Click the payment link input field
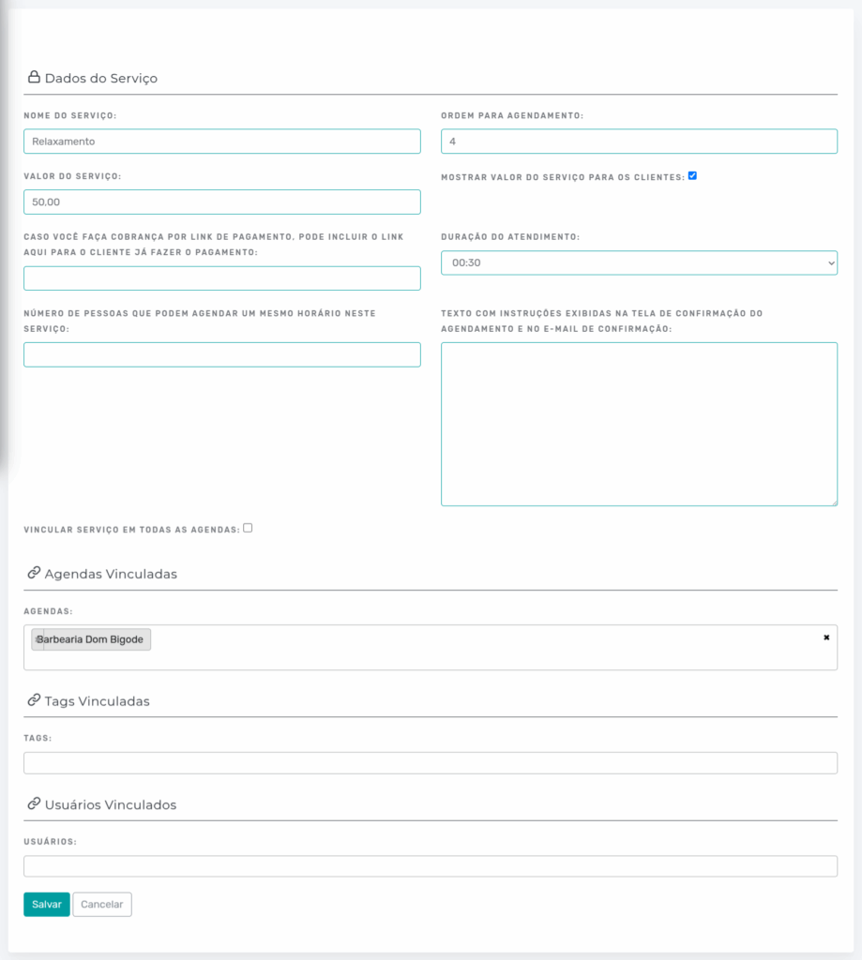The image size is (862, 960). (222, 278)
